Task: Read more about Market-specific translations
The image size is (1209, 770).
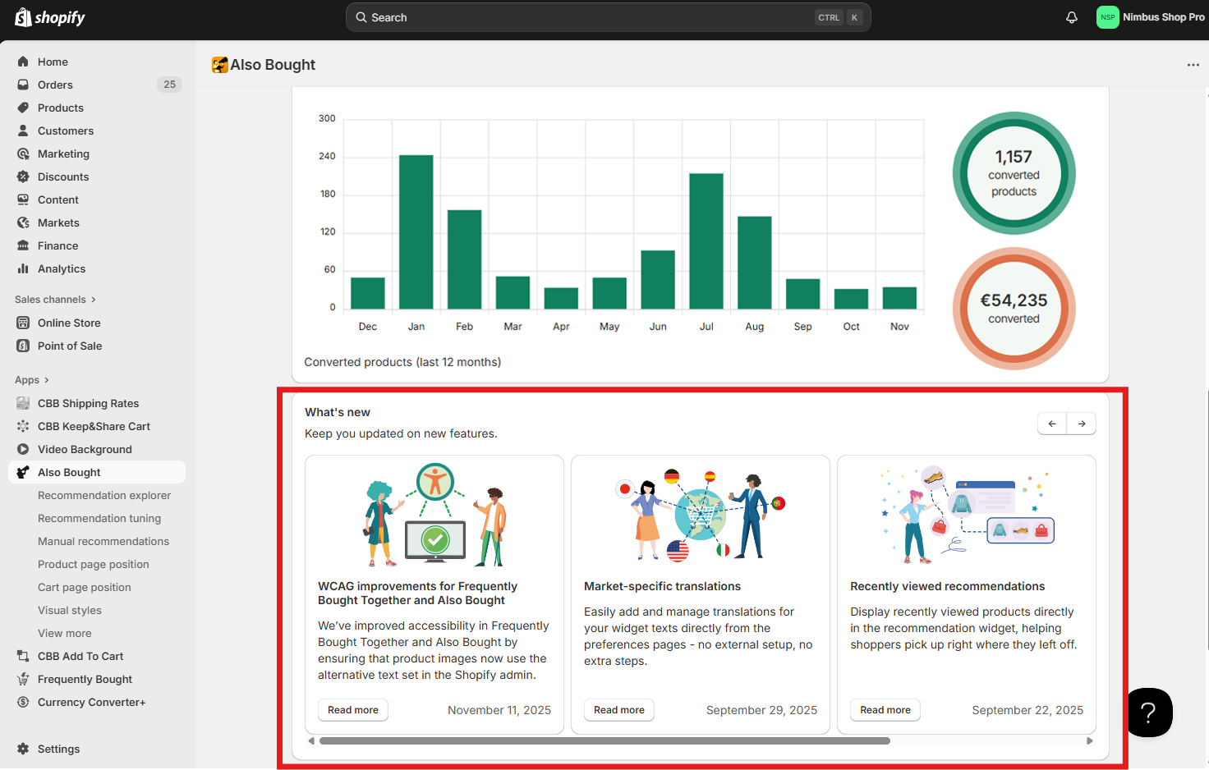Action: click(x=619, y=710)
